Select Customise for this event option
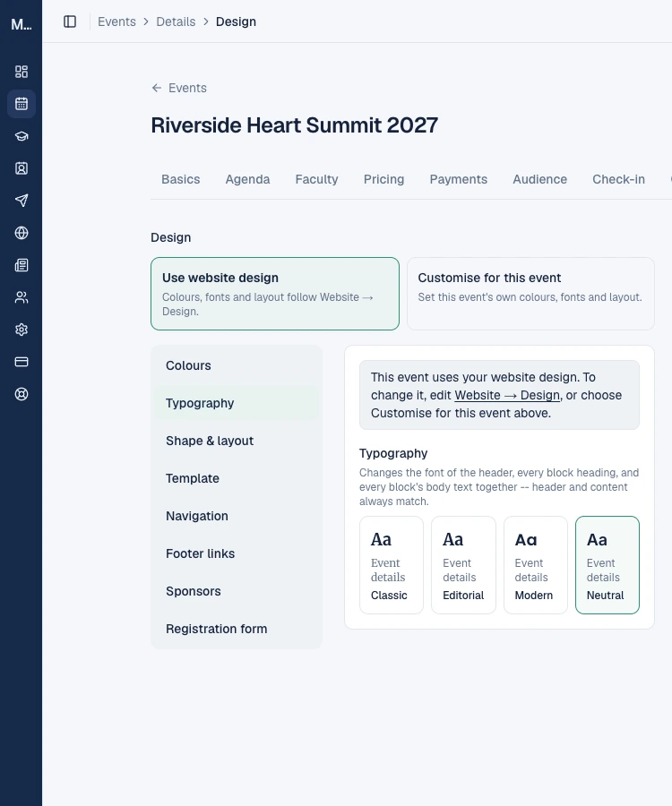The height and width of the screenshot is (806, 672). pyautogui.click(x=530, y=294)
